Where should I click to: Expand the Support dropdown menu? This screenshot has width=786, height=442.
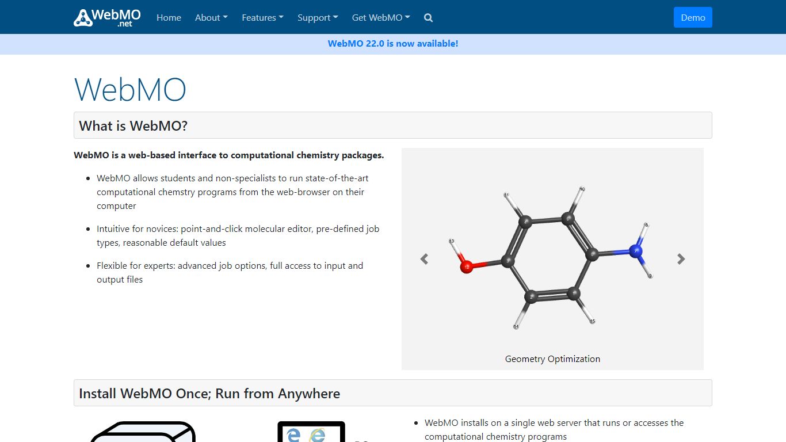tap(318, 18)
